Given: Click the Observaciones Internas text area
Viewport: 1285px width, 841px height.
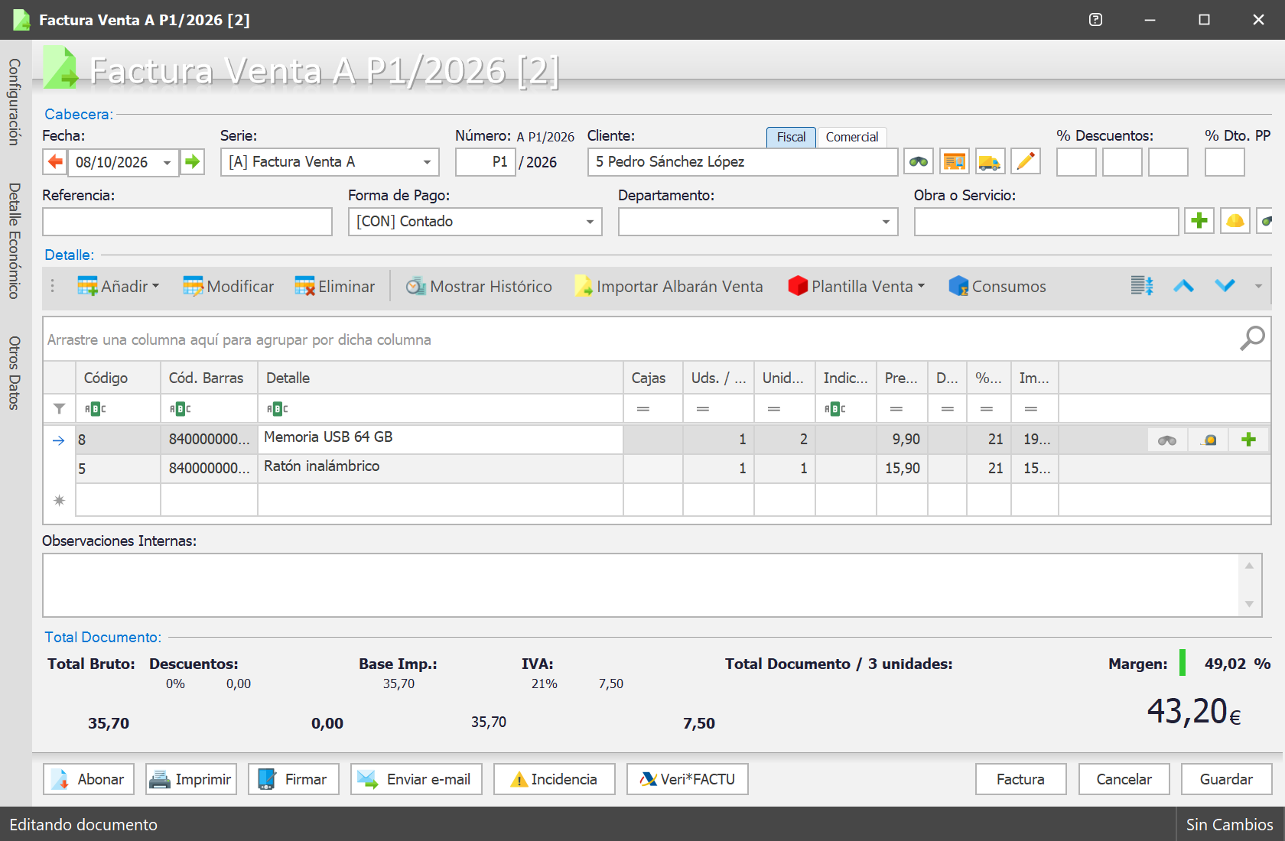Looking at the screenshot, I should click(641, 586).
